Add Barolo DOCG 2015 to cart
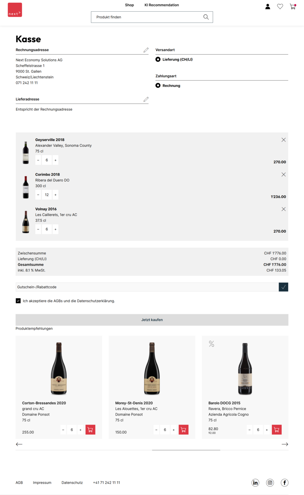The height and width of the screenshot is (495, 304). click(x=277, y=429)
